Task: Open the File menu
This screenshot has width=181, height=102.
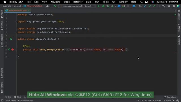Action: pyautogui.click(x=29, y=2)
